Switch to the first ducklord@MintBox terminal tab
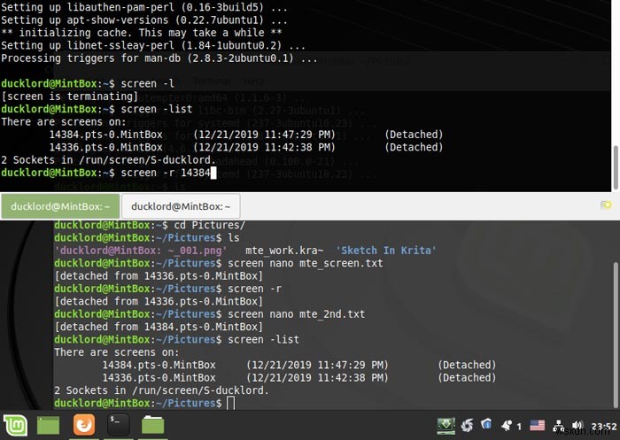 click(x=60, y=206)
